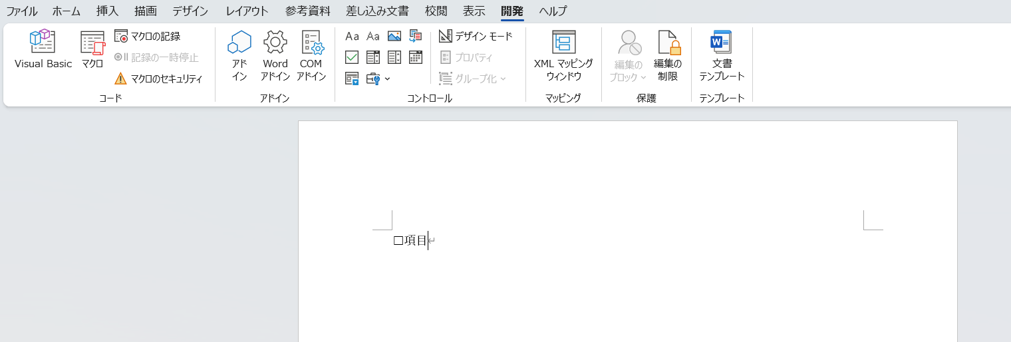This screenshot has width=1011, height=342.
Task: Open the マクロ dialog
Action: [x=92, y=49]
